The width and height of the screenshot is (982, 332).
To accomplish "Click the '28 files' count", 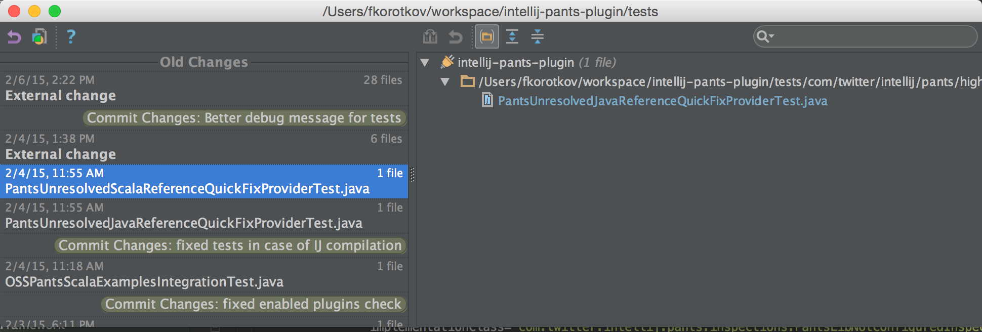I will [383, 80].
